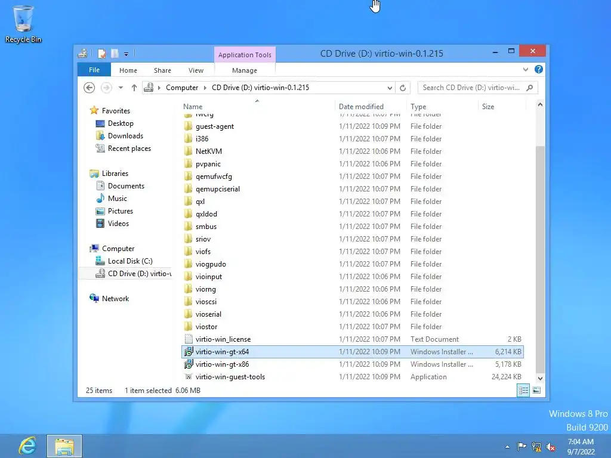Open Desktop in the navigation pane
Viewport: 611px width, 458px height.
tap(121, 123)
